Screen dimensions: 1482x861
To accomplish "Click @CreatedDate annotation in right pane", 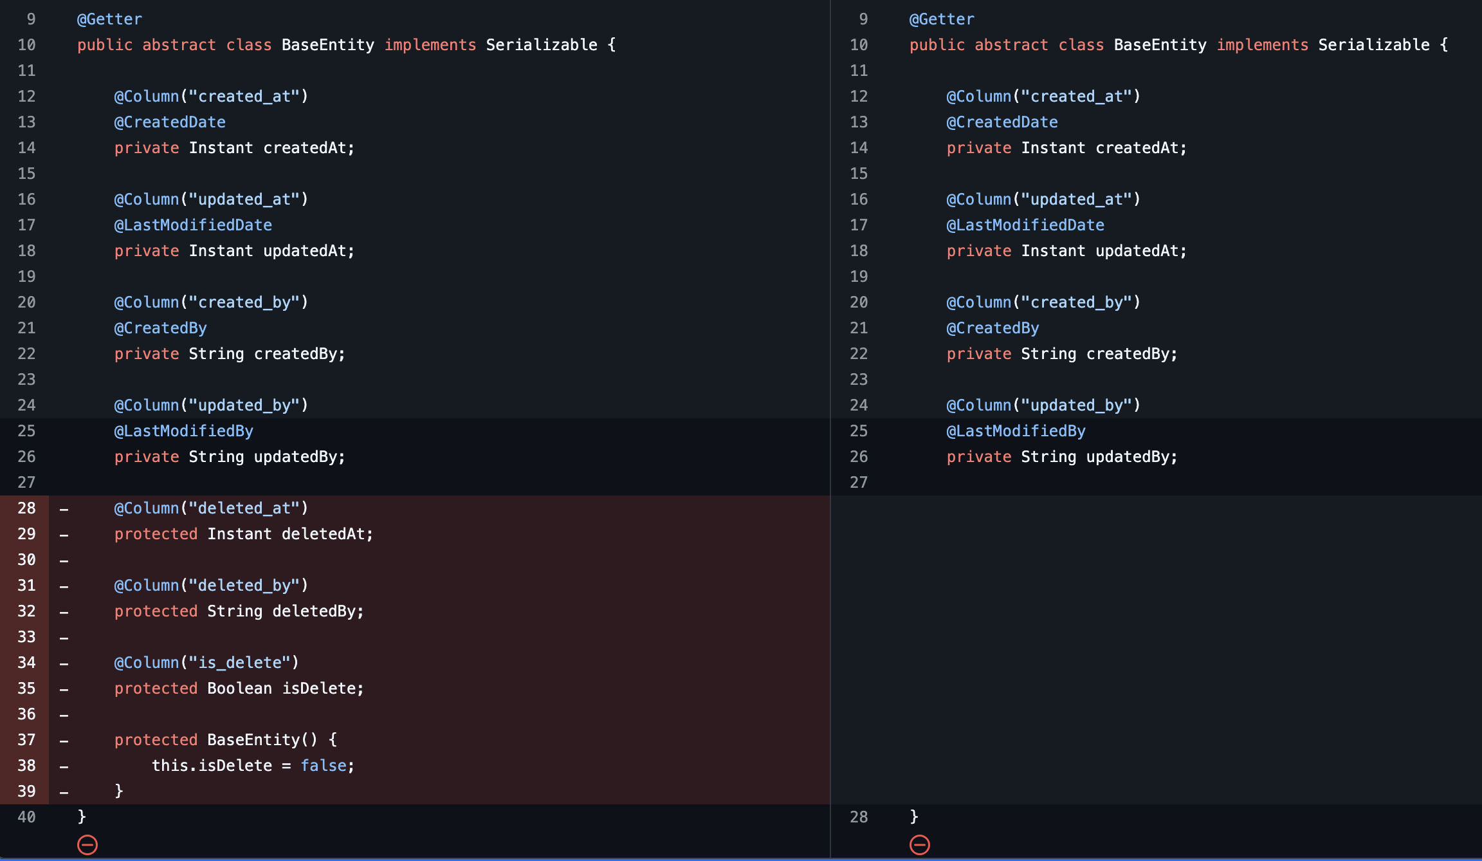I will [1002, 122].
